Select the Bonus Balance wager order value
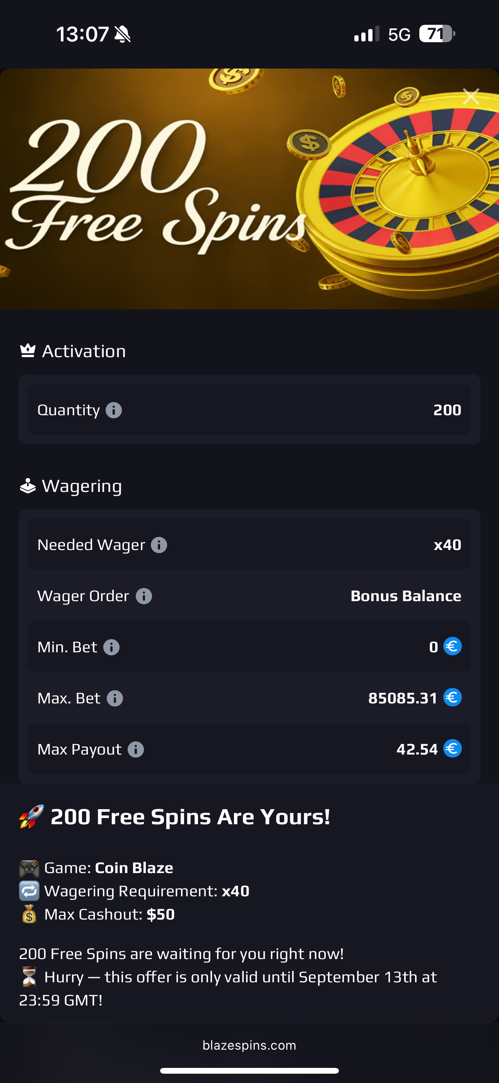The image size is (499, 1083). 406,596
